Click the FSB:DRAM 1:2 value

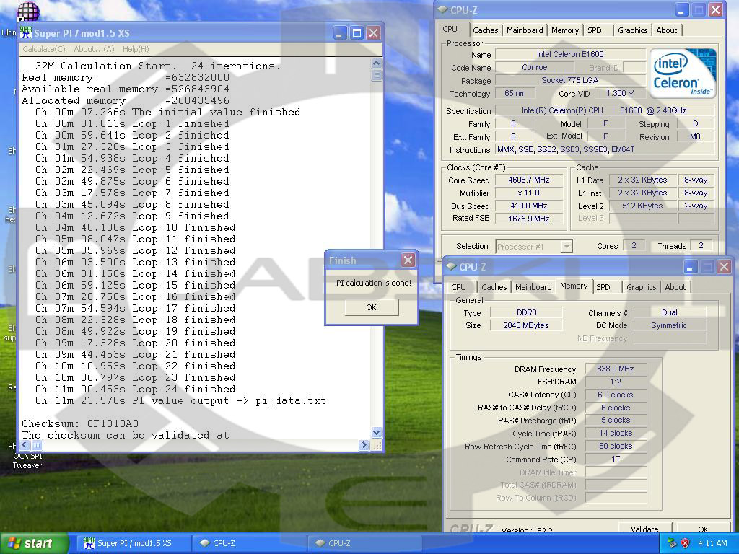pos(616,382)
